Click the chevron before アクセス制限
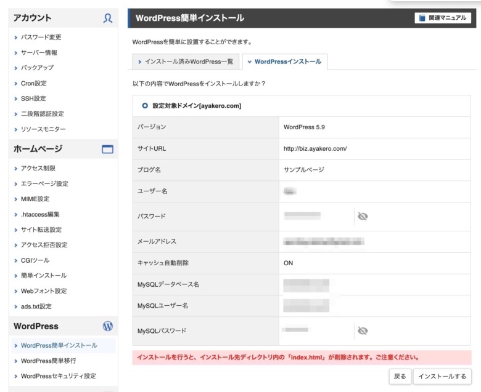This screenshot has height=392, width=481. tap(15, 169)
